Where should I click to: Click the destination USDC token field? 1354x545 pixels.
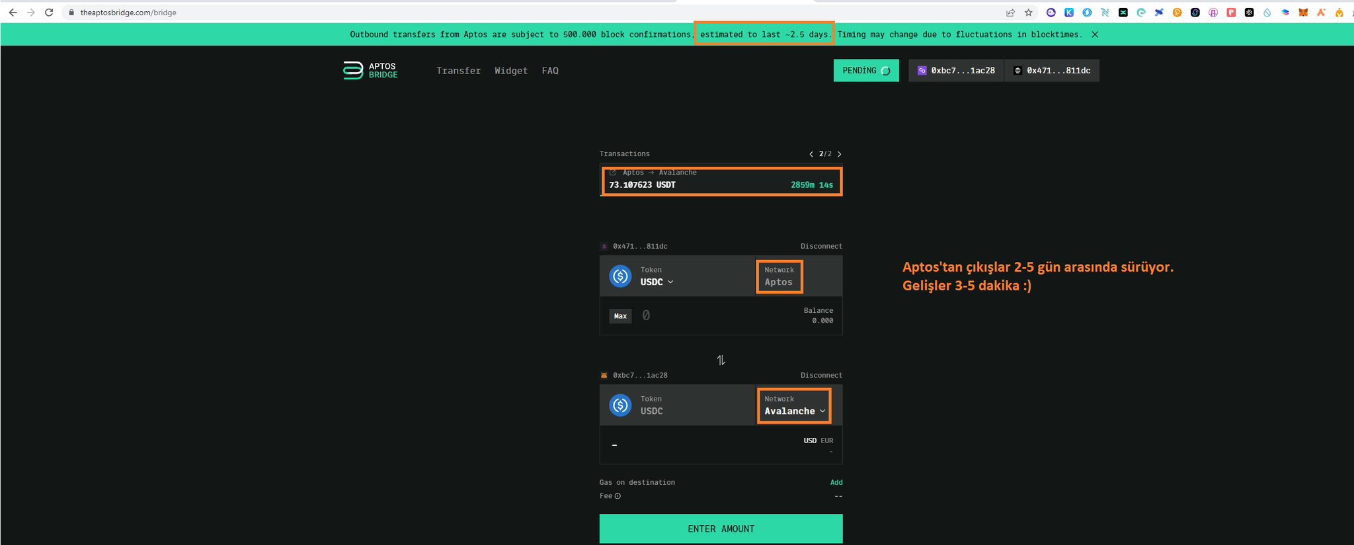click(677, 405)
